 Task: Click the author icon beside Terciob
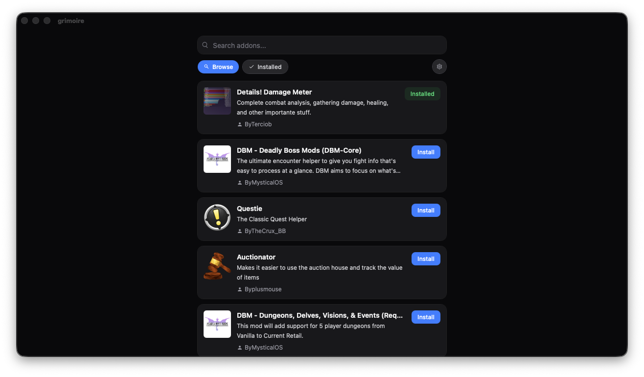click(x=240, y=125)
